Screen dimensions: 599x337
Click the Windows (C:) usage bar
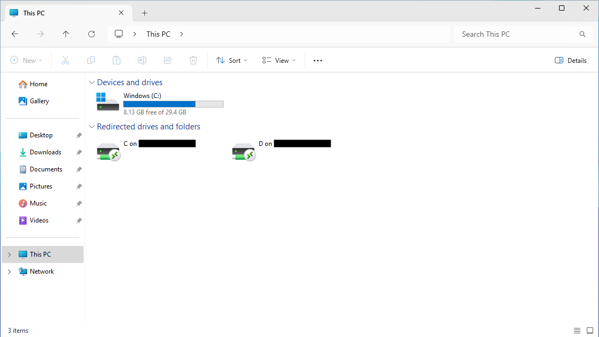[174, 104]
